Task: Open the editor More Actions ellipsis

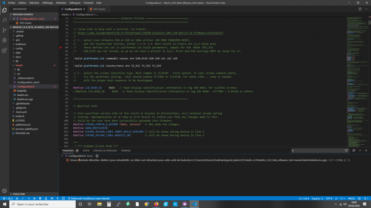Action: (366, 9)
